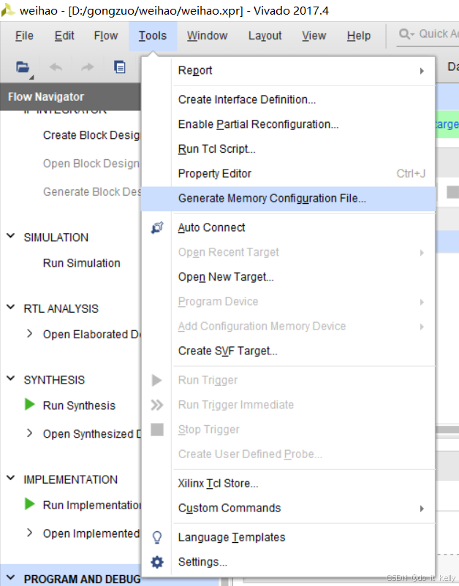Expand Report submenu arrow
The width and height of the screenshot is (459, 586).
[x=422, y=71]
